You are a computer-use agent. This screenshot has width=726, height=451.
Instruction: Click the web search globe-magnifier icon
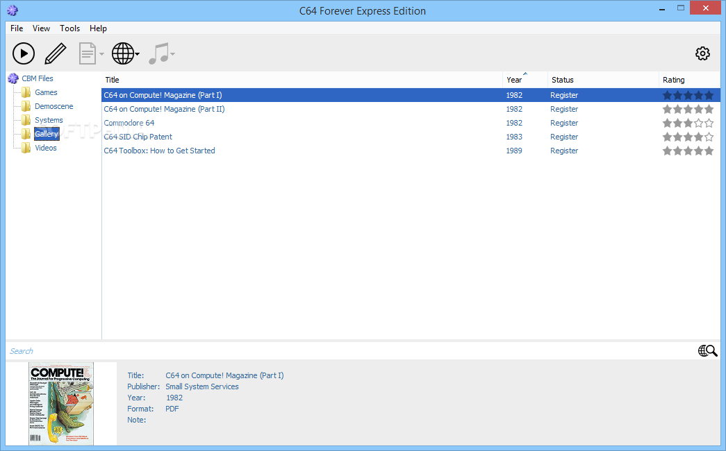click(707, 351)
